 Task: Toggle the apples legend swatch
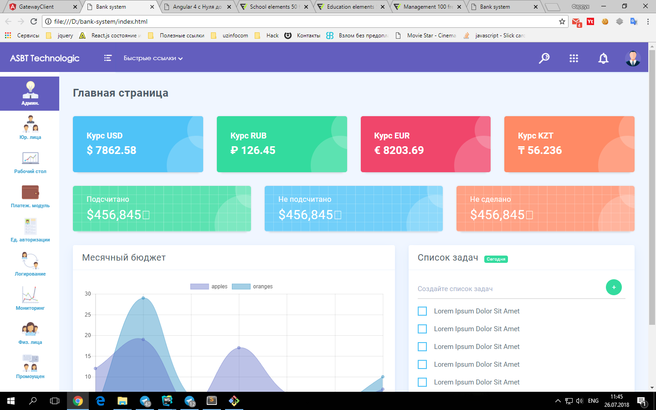200,287
